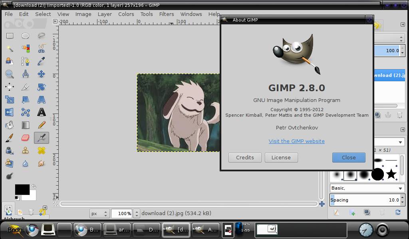Image resolution: width=409 pixels, height=239 pixels.
Task: Open the Edit menu
Action: coord(24,14)
